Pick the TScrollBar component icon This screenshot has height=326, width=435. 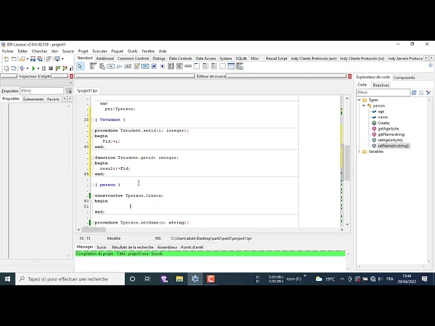point(188,67)
